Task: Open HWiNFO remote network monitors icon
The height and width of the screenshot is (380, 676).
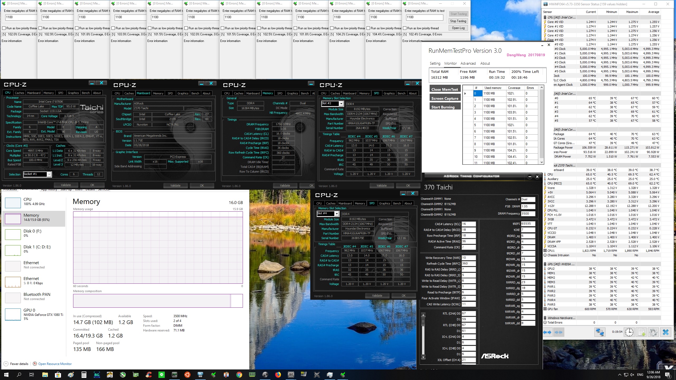Action: tap(600, 332)
